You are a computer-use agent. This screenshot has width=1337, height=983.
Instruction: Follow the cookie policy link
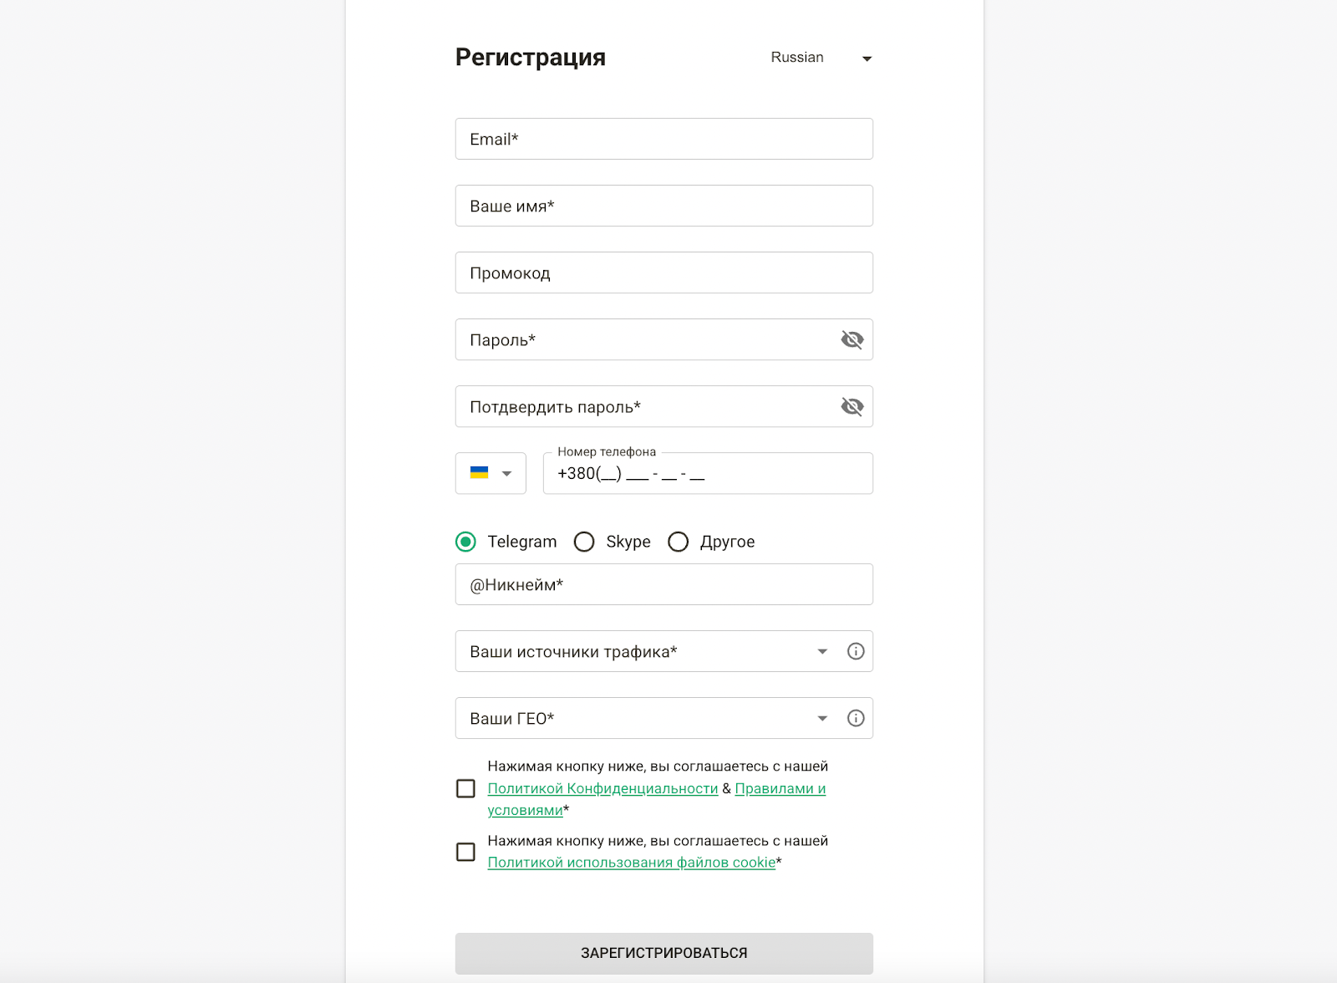631,862
